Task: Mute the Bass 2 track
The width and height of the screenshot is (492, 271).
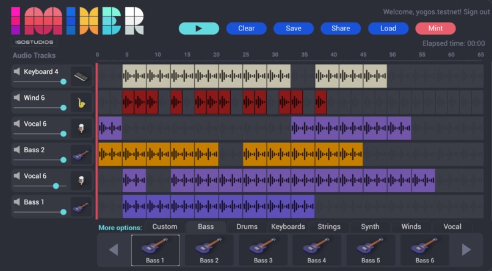Action: coord(17,150)
